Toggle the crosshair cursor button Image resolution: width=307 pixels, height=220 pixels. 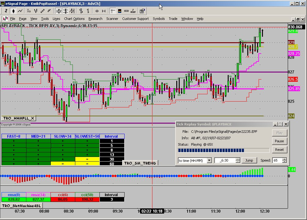tap(113, 11)
